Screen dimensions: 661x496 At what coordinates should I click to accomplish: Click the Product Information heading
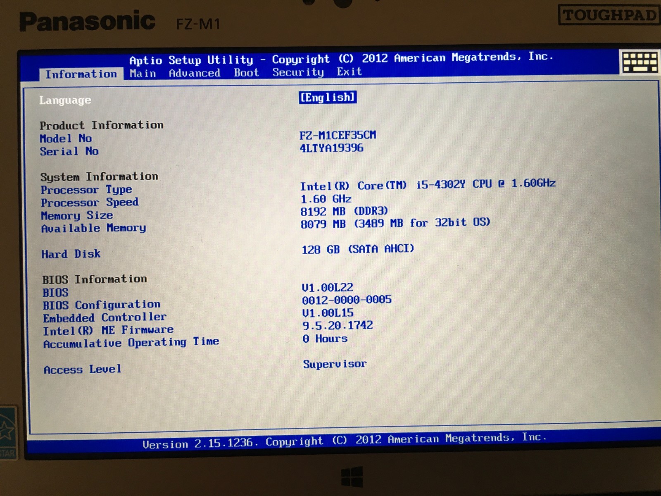[102, 125]
